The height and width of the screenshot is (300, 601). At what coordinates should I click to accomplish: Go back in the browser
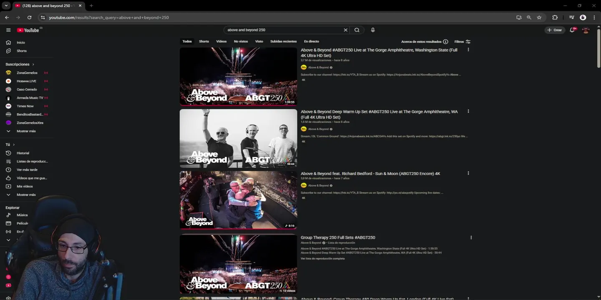coord(7,17)
